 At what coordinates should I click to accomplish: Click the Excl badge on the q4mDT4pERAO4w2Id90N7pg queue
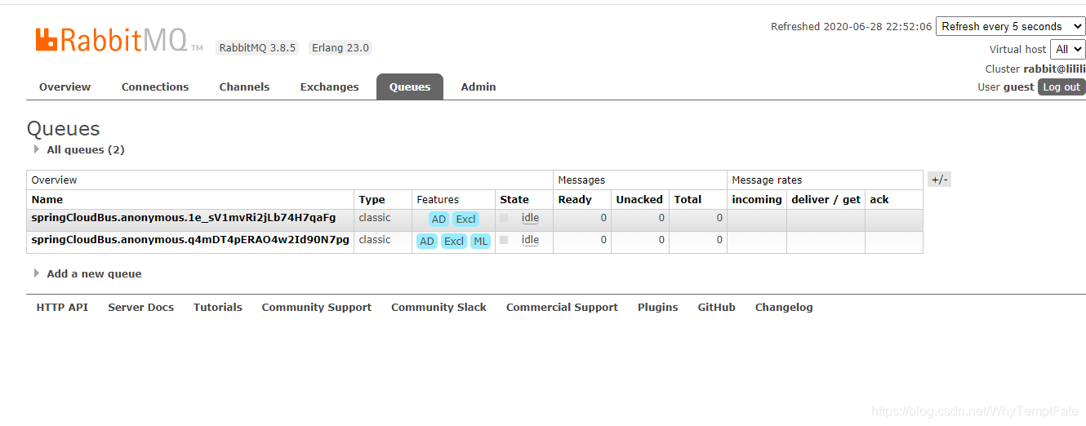click(454, 242)
